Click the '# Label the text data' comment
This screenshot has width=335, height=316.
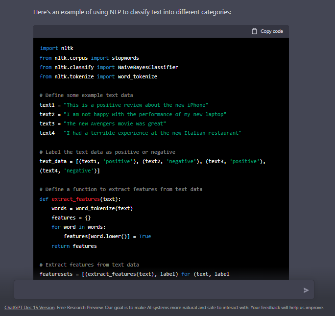tap(107, 152)
